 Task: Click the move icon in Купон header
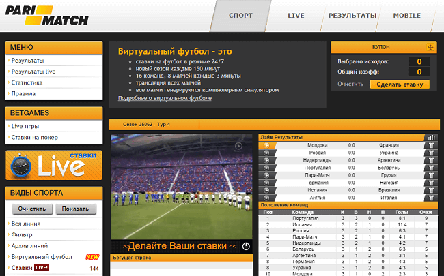(430, 47)
